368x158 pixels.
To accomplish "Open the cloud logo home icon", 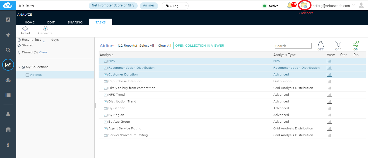I will click(x=8, y=5).
